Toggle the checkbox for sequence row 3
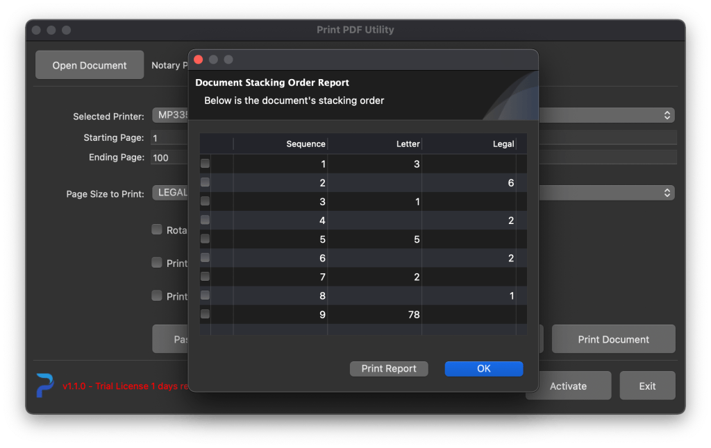 205,201
